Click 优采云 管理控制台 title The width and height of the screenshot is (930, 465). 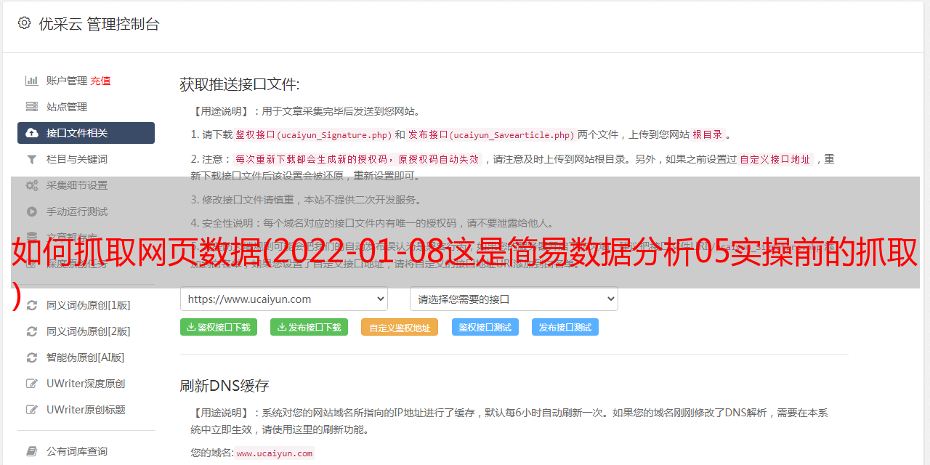(99, 24)
